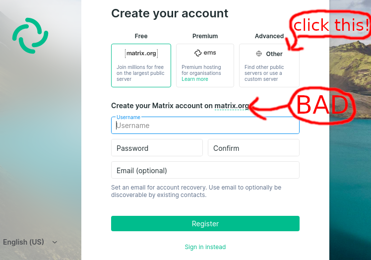Image resolution: width=371 pixels, height=260 pixels.
Task: Click the ems logo icon
Action: click(x=198, y=53)
